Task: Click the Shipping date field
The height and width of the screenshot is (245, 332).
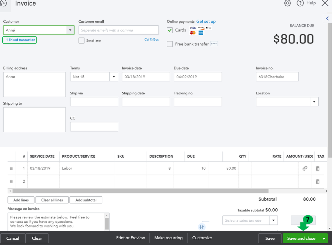Action: pyautogui.click(x=146, y=102)
